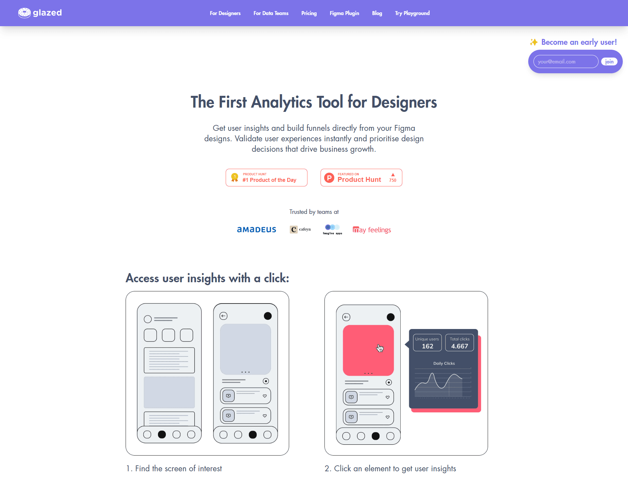The width and height of the screenshot is (628, 485).
Task: Click the For Data Teams tab
Action: 271,13
